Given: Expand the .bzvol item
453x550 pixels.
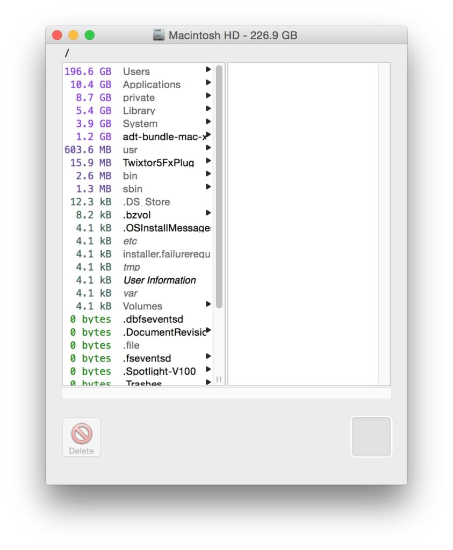Looking at the screenshot, I should (208, 214).
